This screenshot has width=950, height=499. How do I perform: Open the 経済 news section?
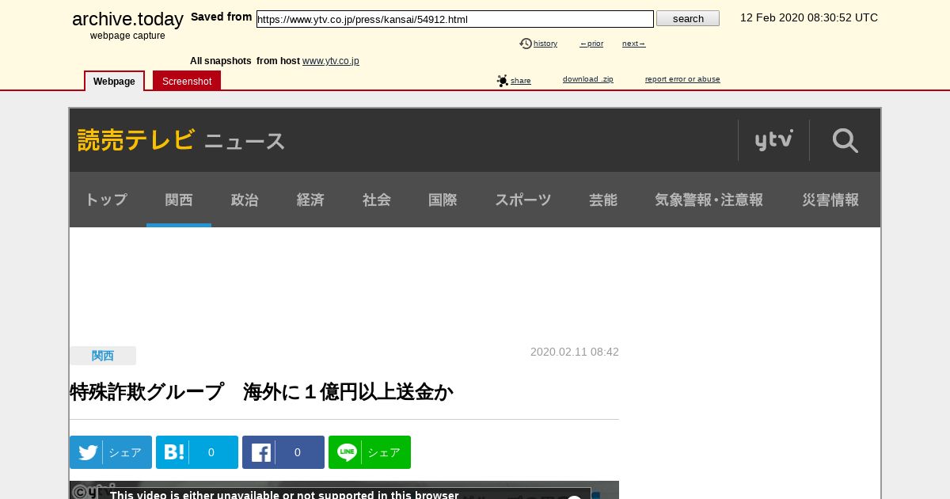(x=310, y=200)
